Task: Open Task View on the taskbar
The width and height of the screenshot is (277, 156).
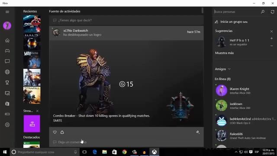Action: (x=84, y=152)
